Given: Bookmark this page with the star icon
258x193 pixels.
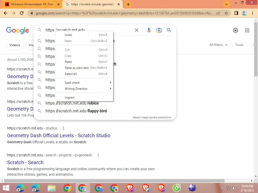Looking at the screenshot, I should pos(226,13).
